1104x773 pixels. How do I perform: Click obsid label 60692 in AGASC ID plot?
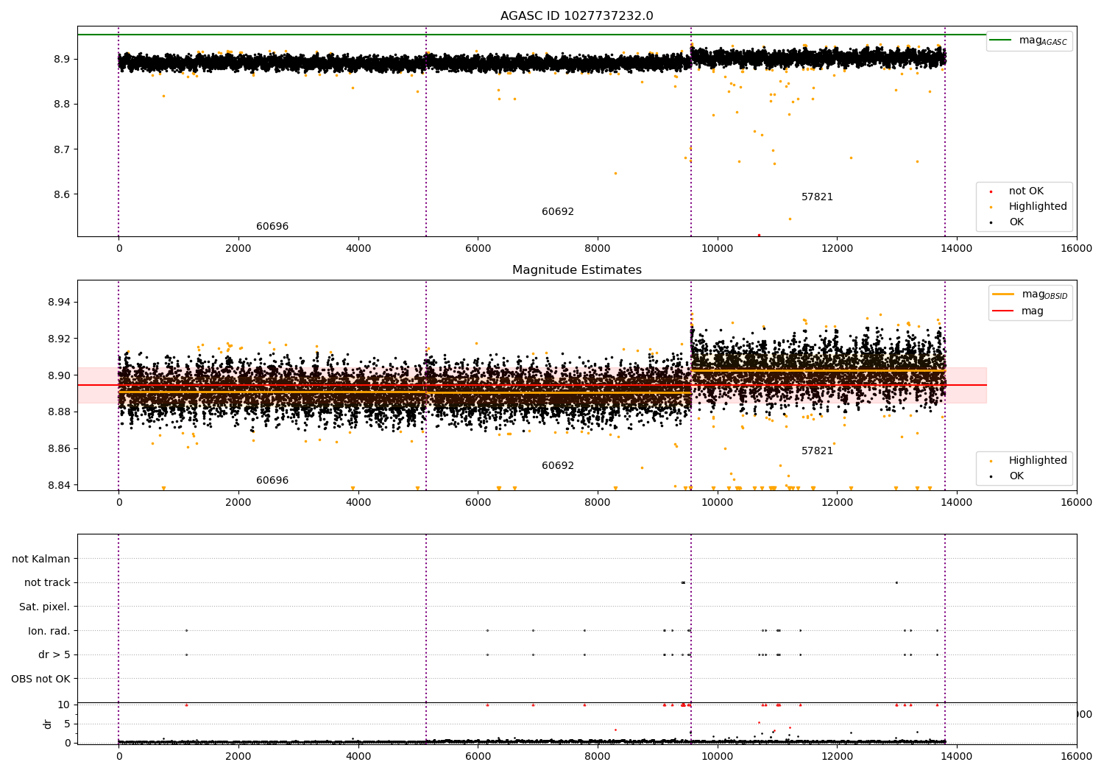tap(558, 212)
